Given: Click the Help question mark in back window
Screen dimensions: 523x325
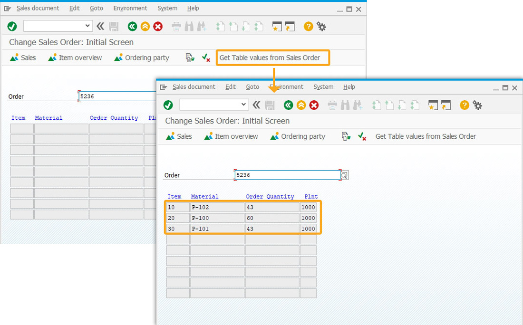Looking at the screenshot, I should point(309,26).
